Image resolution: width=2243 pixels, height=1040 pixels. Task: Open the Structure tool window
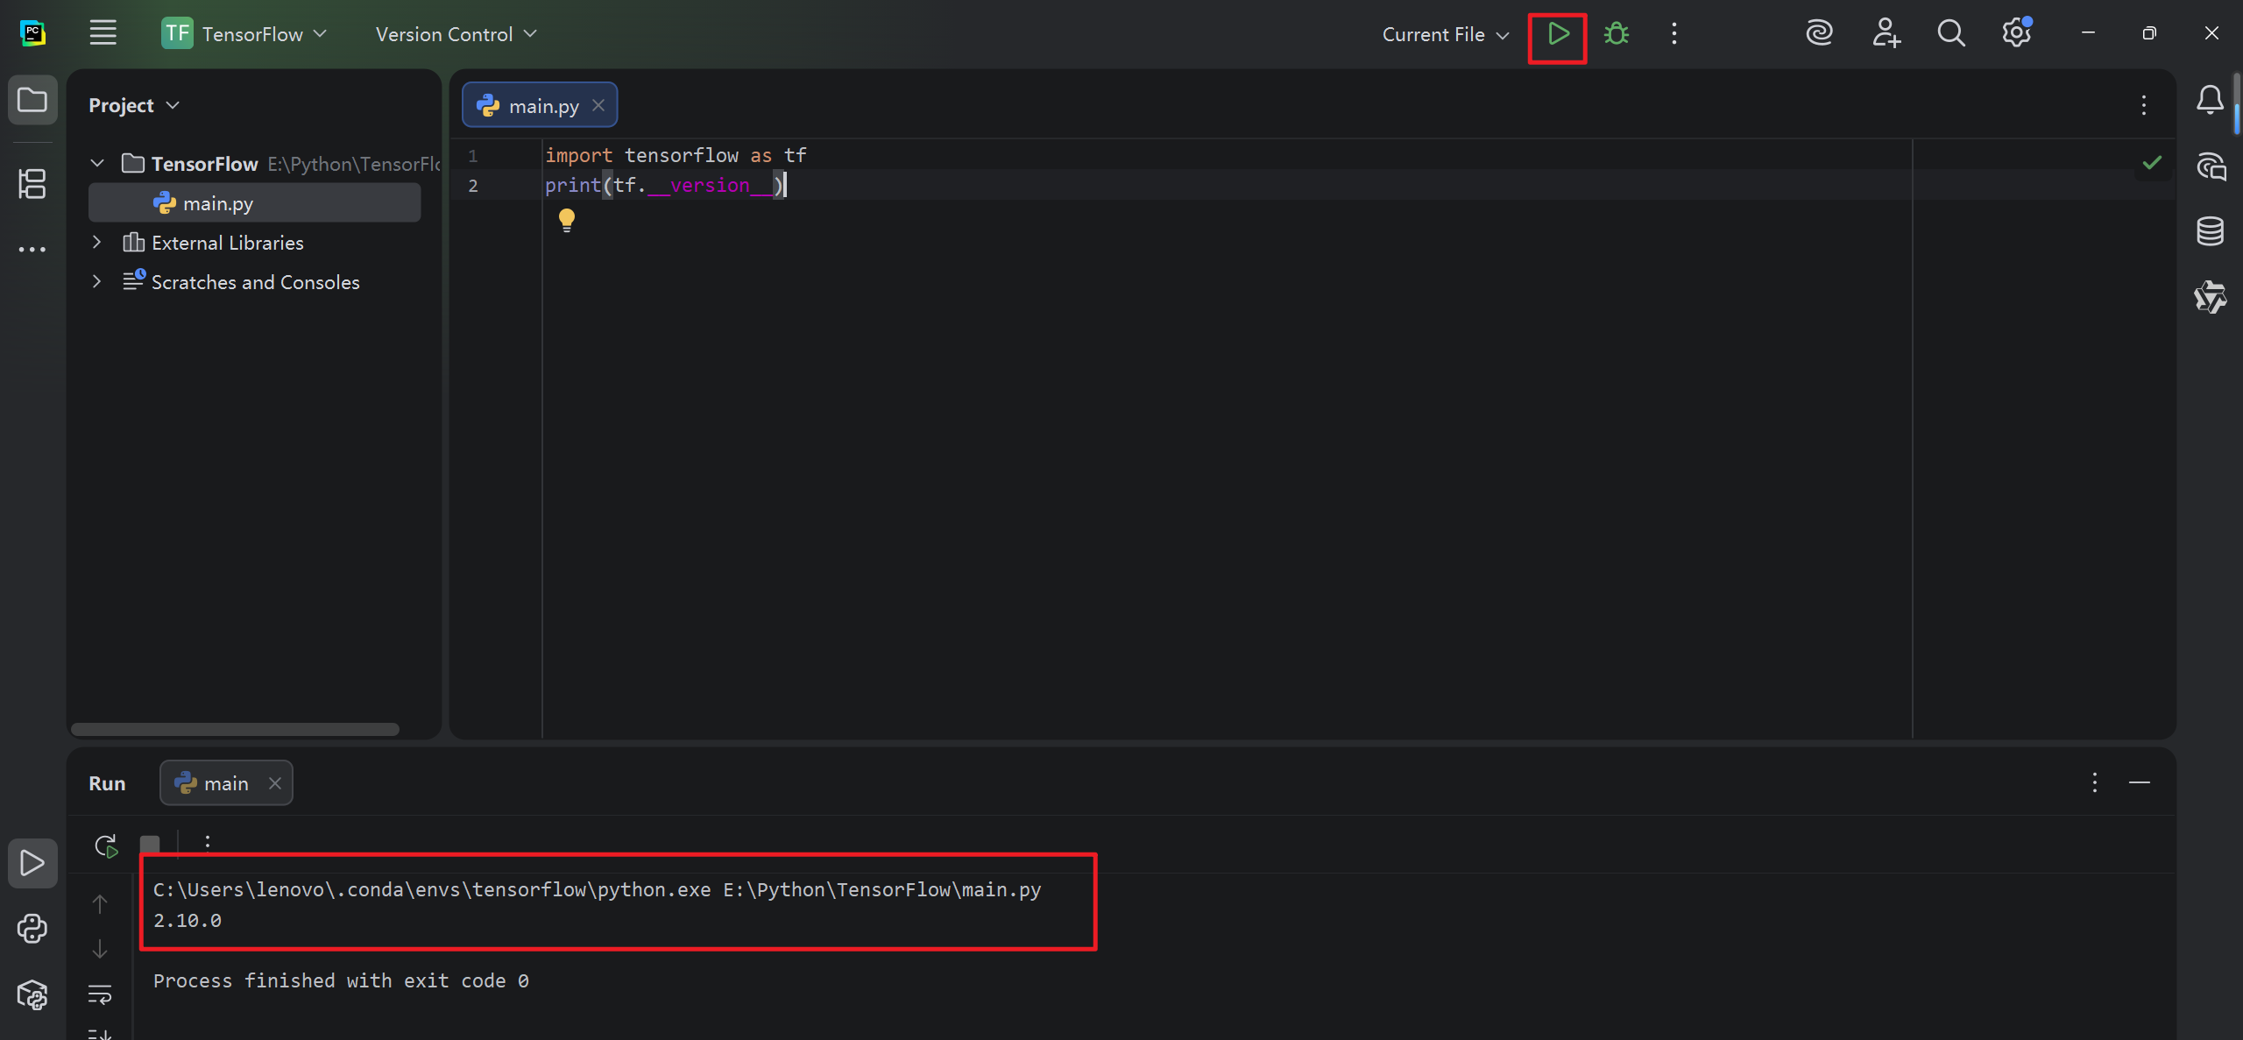click(x=32, y=184)
